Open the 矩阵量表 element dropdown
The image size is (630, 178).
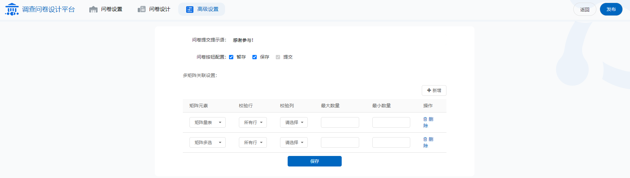[x=207, y=122]
